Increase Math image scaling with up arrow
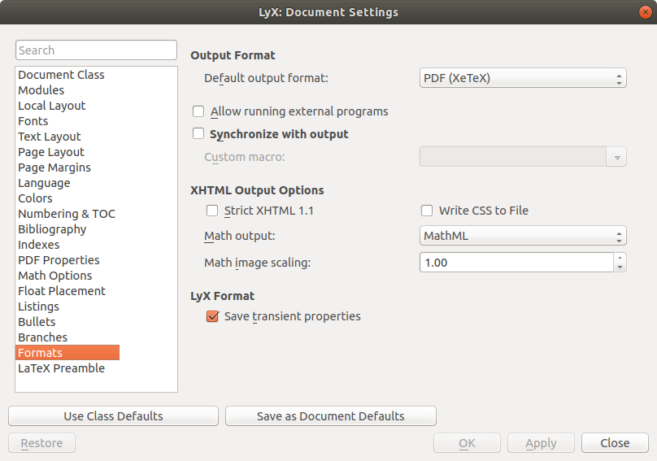This screenshot has height=461, width=657. click(620, 258)
